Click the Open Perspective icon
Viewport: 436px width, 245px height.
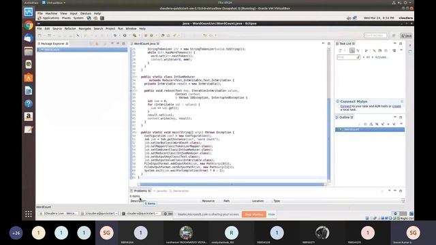394,35
